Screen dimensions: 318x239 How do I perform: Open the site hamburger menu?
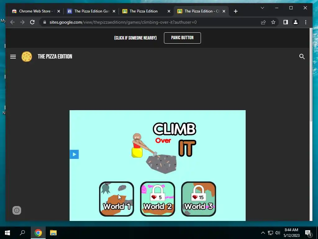[x=13, y=57]
